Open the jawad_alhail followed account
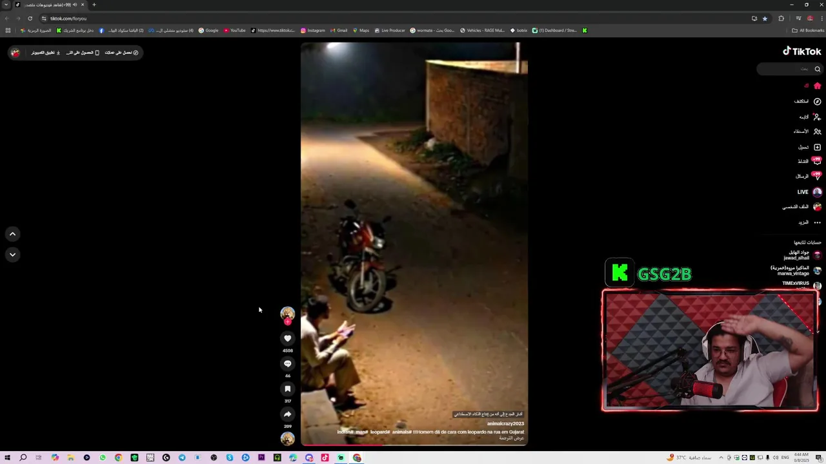Image resolution: width=826 pixels, height=464 pixels. click(x=802, y=255)
